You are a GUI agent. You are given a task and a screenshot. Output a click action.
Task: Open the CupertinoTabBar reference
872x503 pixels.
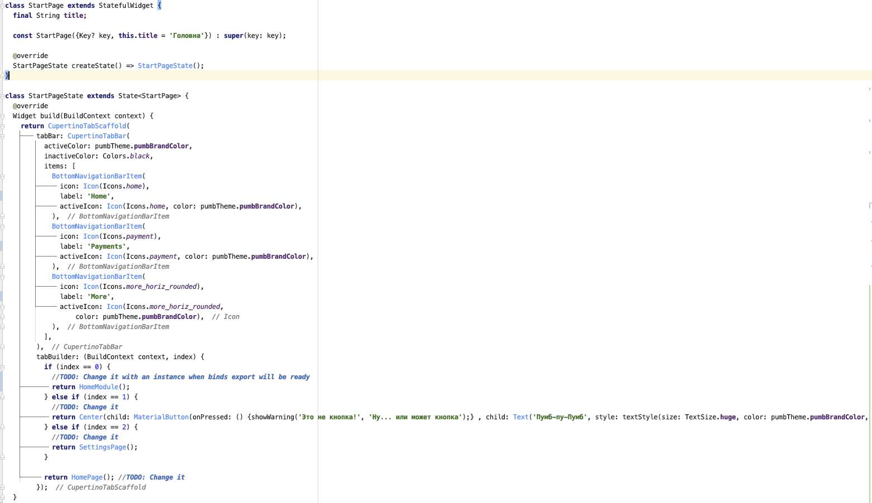point(97,136)
